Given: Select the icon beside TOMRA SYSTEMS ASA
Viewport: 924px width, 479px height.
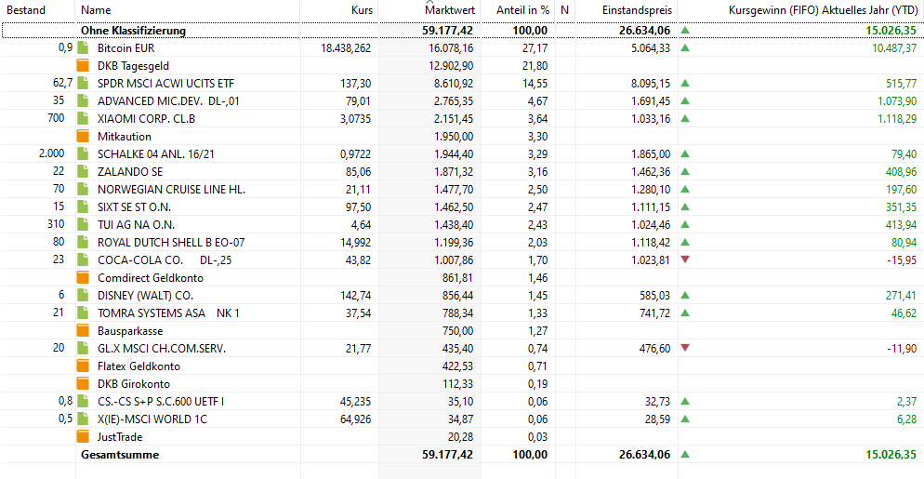Looking at the screenshot, I should 83,313.
